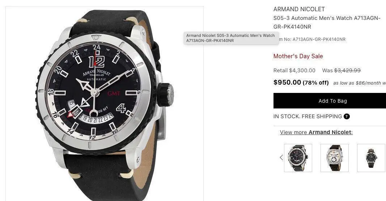This screenshot has width=386, height=201.
Task: Open the white-dial chronograph watch thumbnail
Action: coord(335,158)
